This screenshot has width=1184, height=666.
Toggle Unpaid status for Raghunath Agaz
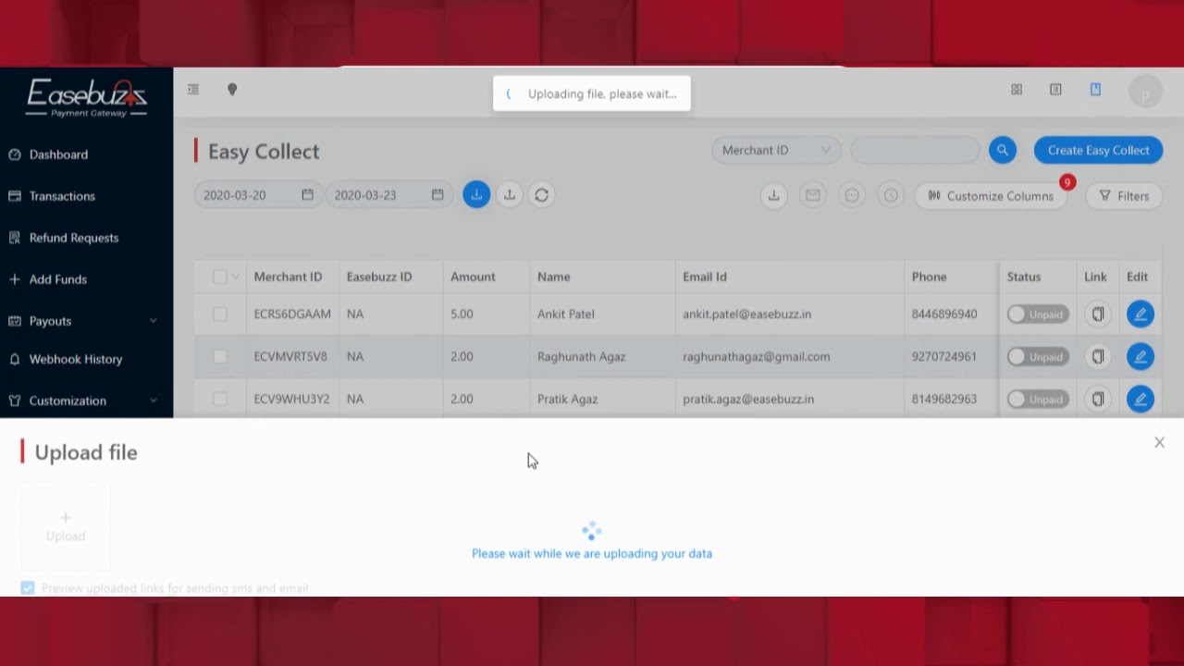pyautogui.click(x=1038, y=356)
